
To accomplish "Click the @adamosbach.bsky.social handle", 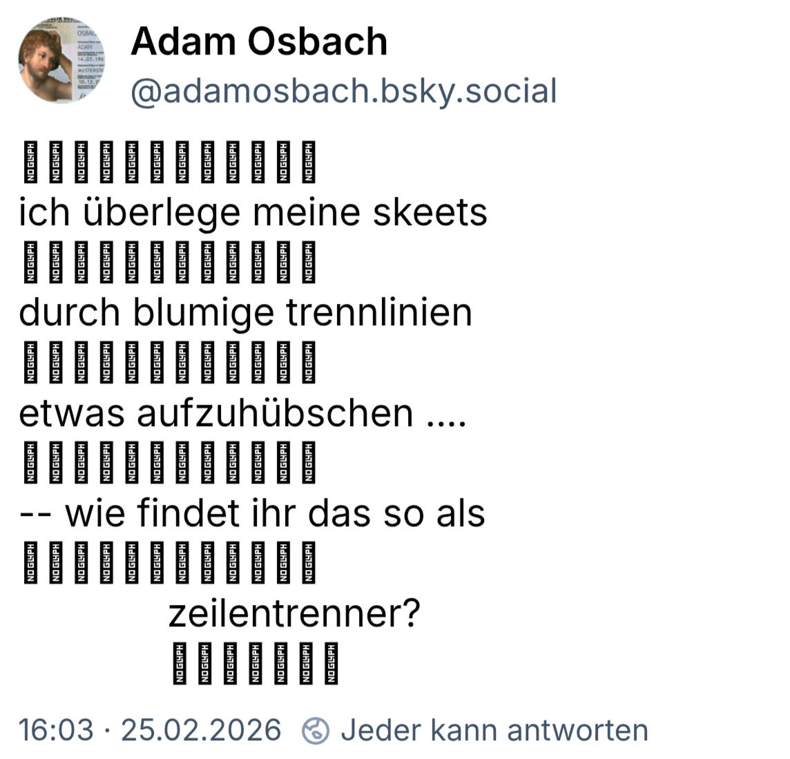I will (x=343, y=92).
